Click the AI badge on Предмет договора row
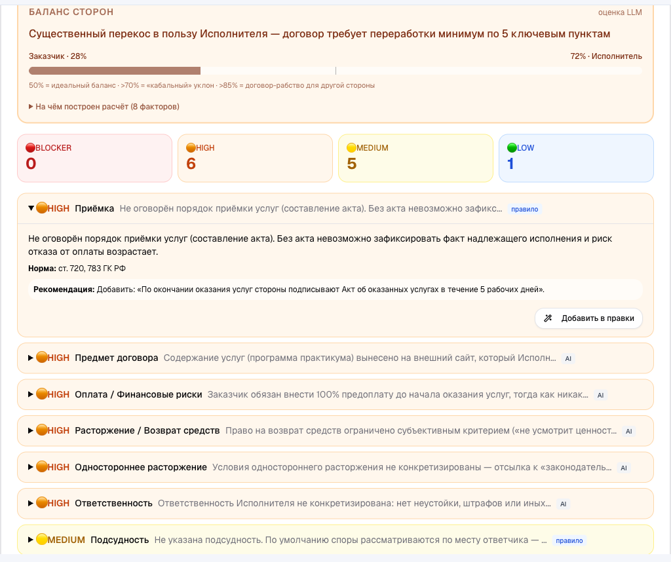Viewport: 671px width, 562px height. coord(568,359)
